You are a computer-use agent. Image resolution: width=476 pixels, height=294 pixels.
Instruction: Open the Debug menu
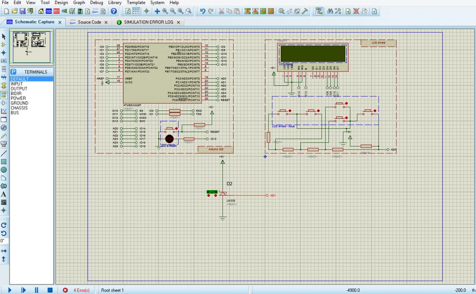coord(96,3)
